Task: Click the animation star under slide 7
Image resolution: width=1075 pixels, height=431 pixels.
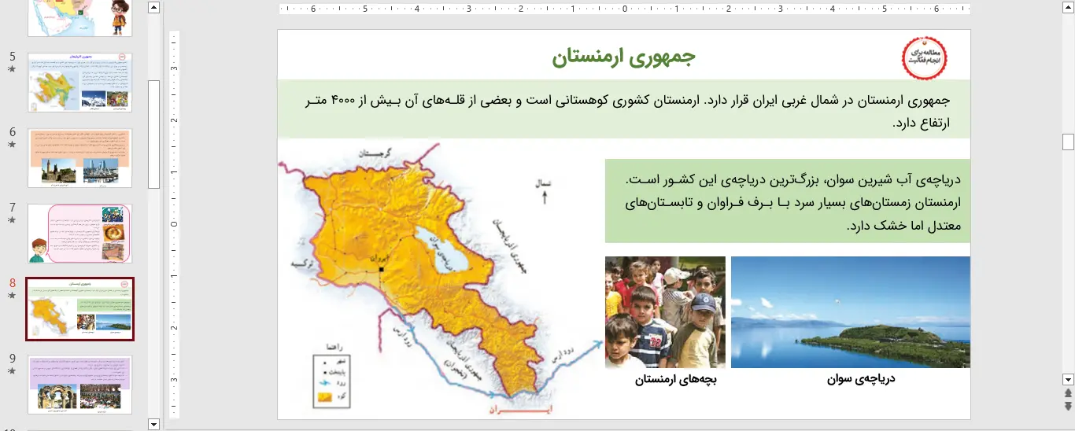Action: click(12, 220)
